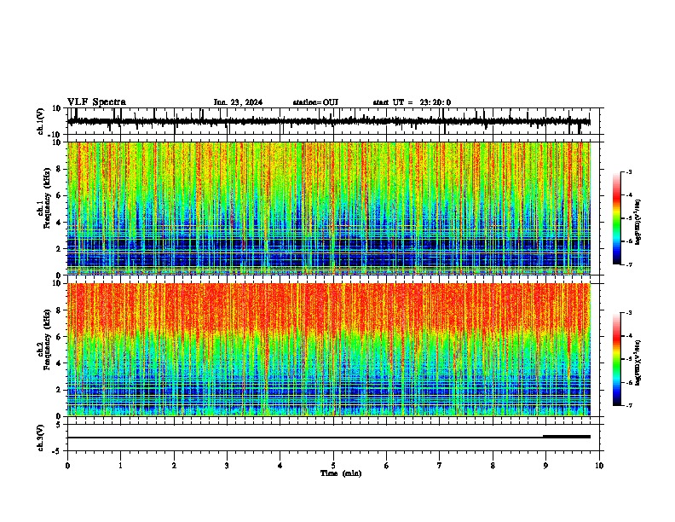
Task: Click the time axis tick label "9"
Action: click(545, 466)
